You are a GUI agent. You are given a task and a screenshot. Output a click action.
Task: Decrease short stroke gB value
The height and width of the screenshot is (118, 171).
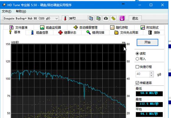pyautogui.click(x=151, y=76)
